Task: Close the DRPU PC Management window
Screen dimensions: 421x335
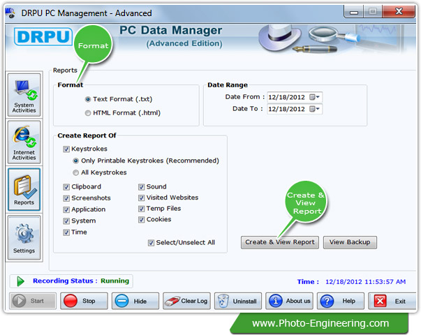Action: pos(399,12)
